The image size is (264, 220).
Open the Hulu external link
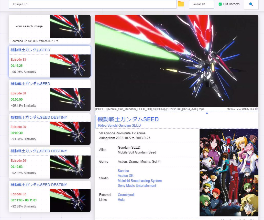(x=121, y=200)
